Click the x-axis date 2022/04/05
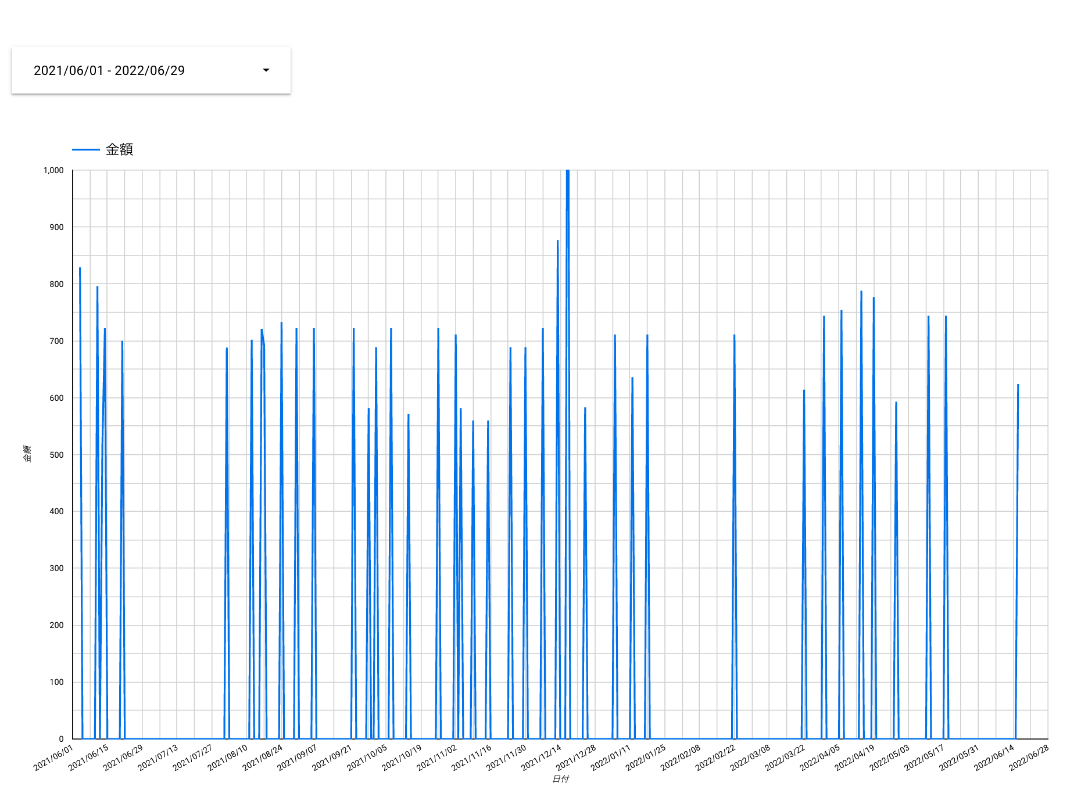 point(821,758)
